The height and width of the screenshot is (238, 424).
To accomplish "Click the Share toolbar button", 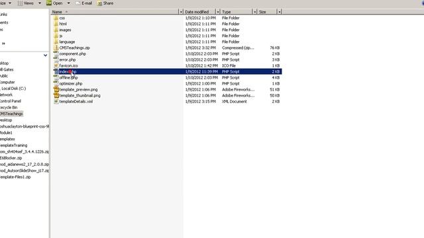I will (105, 3).
